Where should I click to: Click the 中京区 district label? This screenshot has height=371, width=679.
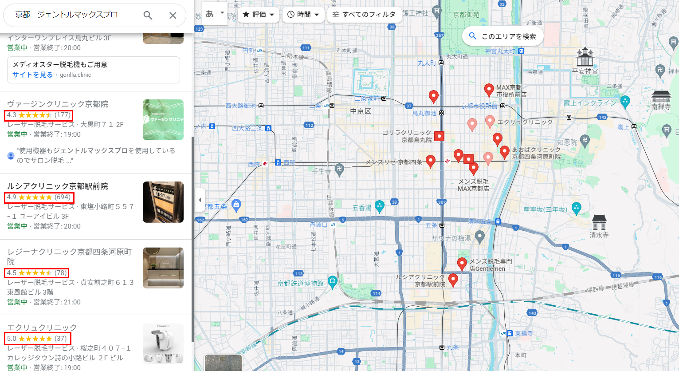(x=360, y=111)
